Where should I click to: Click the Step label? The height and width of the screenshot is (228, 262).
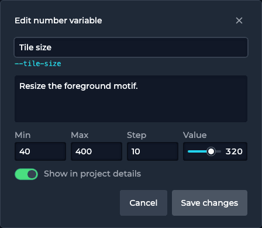(136, 135)
